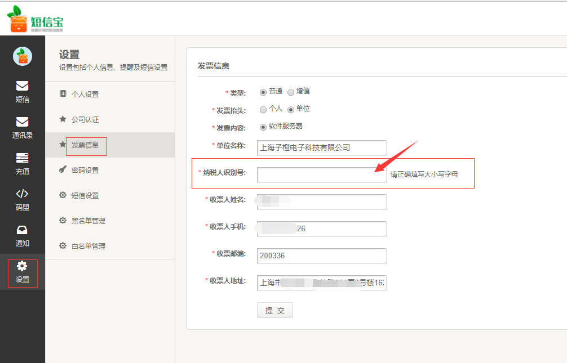Select 普通 invoice type radio button

pos(263,92)
